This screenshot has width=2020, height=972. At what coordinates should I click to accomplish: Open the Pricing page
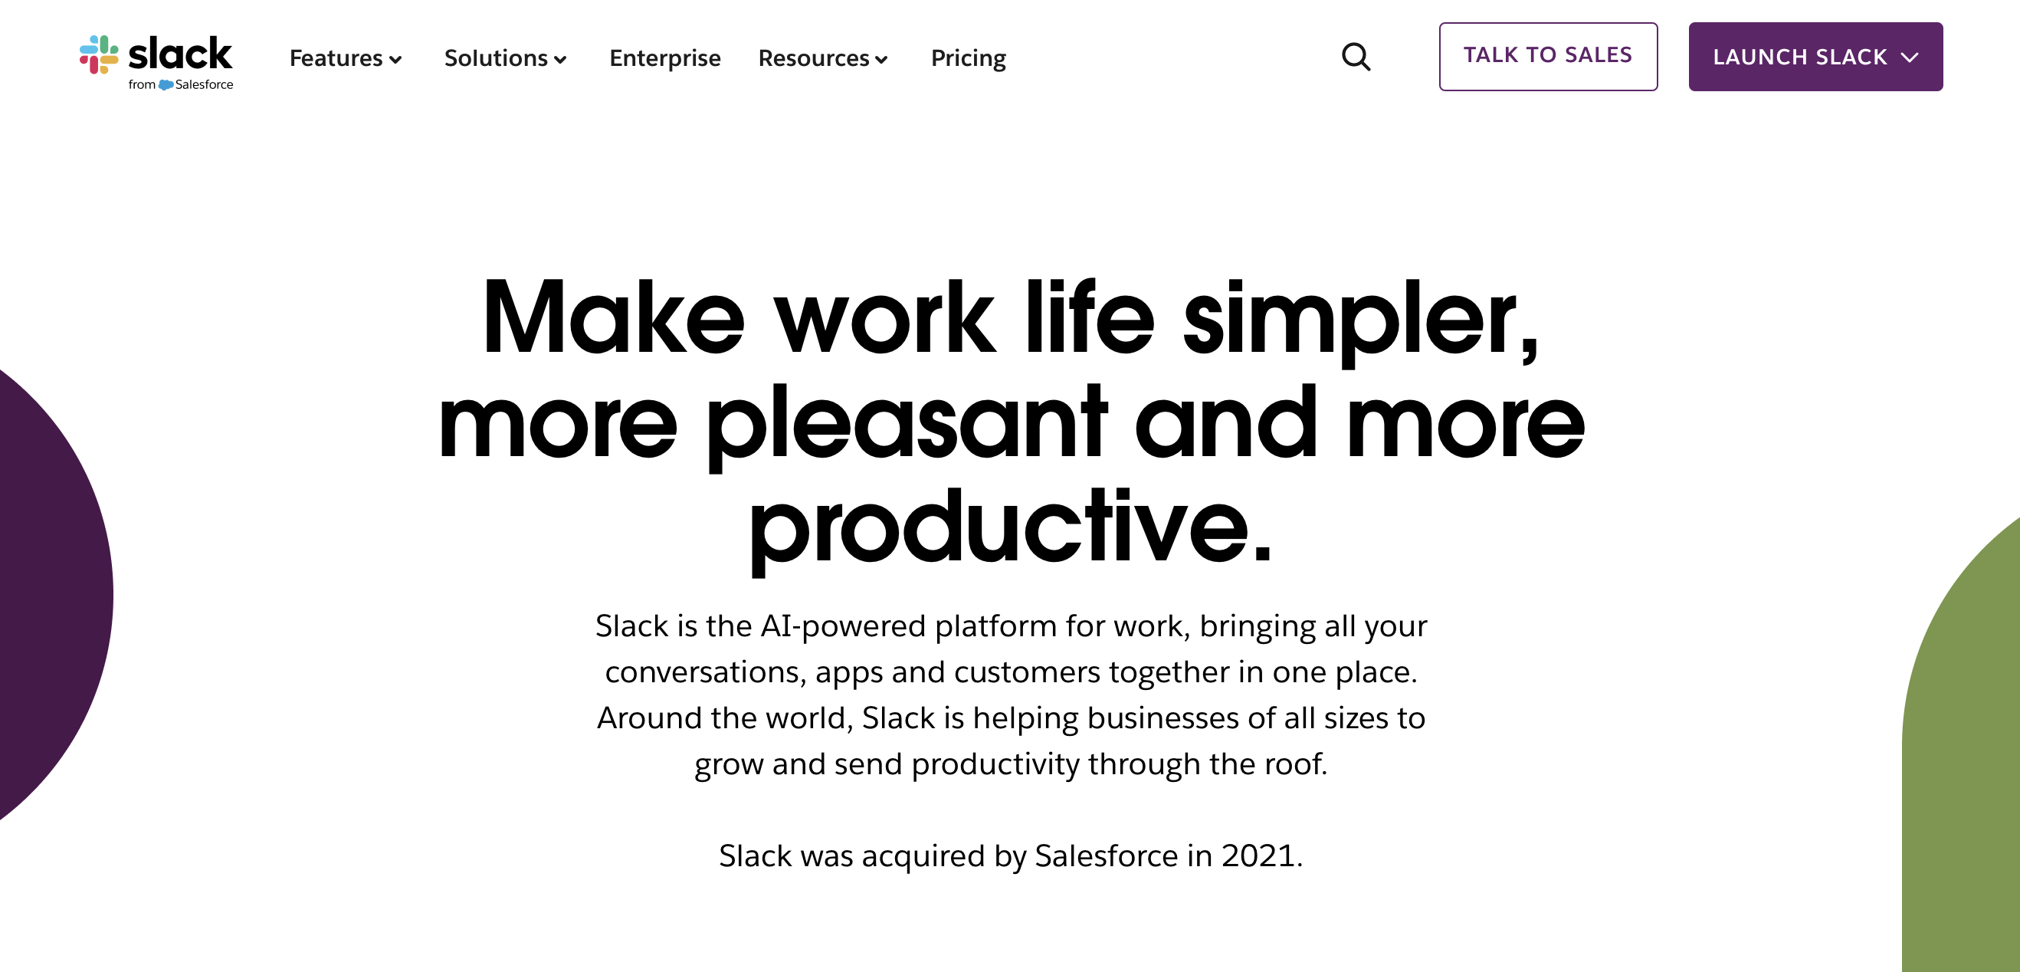click(968, 58)
